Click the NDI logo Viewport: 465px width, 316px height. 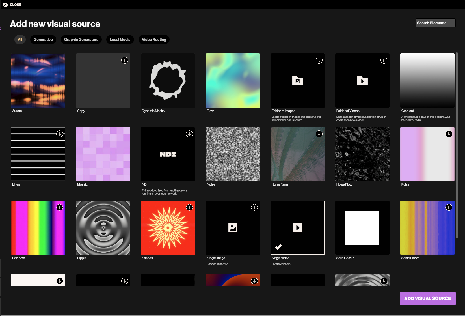click(x=168, y=154)
